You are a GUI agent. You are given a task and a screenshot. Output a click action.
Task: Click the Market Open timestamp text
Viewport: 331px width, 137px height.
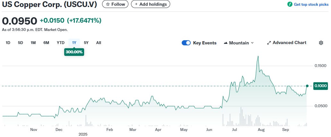pyautogui.click(x=35, y=30)
